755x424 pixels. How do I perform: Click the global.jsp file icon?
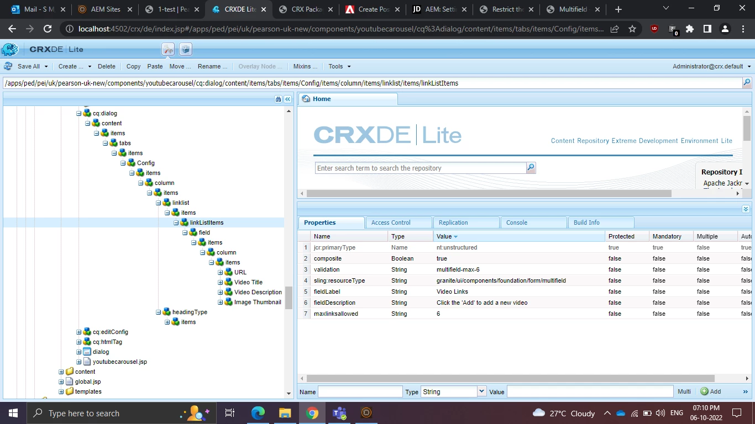(x=70, y=381)
